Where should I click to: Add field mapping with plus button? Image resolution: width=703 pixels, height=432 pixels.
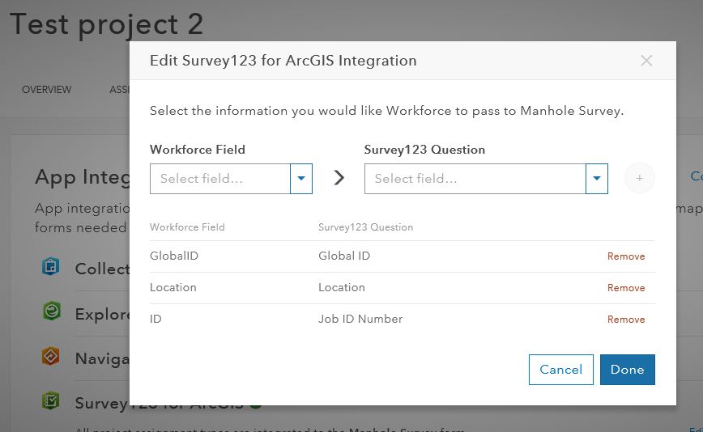tap(639, 178)
